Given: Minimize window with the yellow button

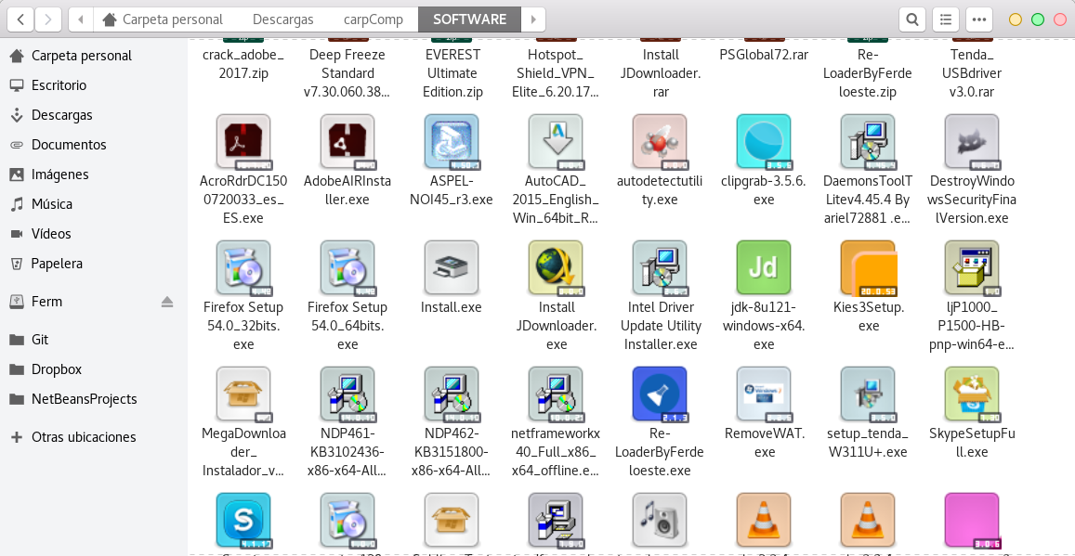Looking at the screenshot, I should (1016, 19).
